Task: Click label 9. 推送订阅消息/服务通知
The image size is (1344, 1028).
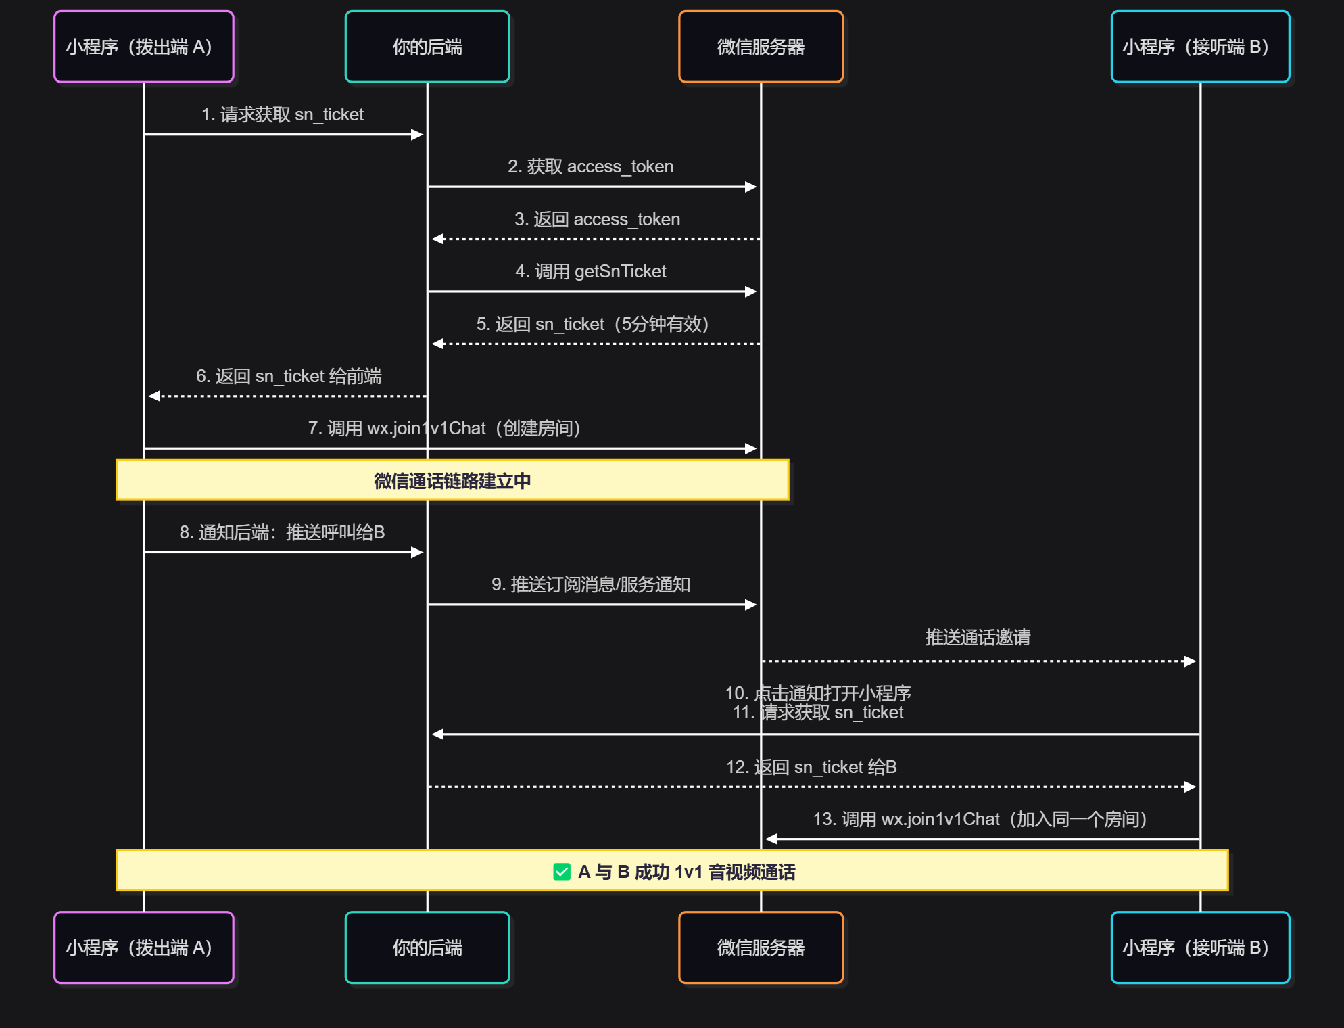Action: tap(590, 584)
